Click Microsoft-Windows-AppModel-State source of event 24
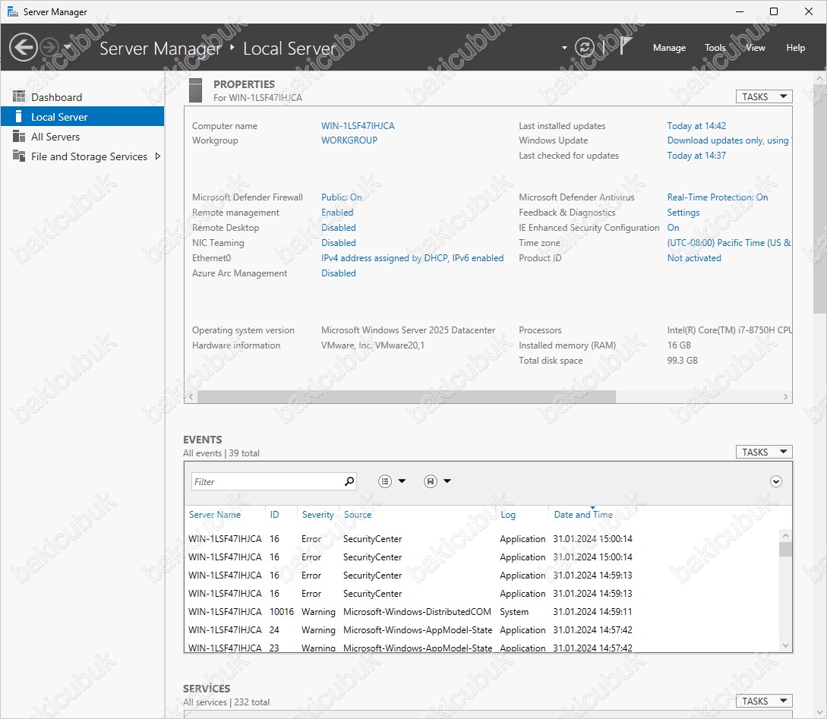Image resolution: width=827 pixels, height=719 pixels. coord(417,630)
